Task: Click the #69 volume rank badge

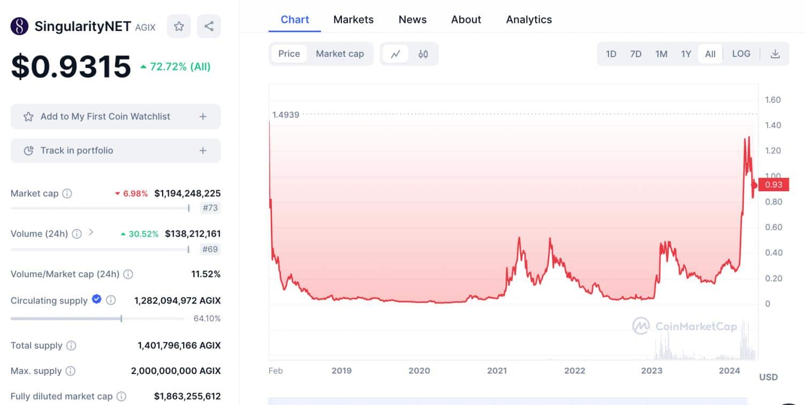Action: pos(210,249)
